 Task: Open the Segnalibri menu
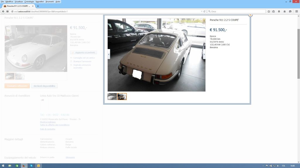(x=40, y=1)
